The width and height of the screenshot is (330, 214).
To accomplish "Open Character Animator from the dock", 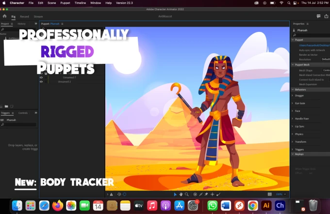I will tap(280, 205).
